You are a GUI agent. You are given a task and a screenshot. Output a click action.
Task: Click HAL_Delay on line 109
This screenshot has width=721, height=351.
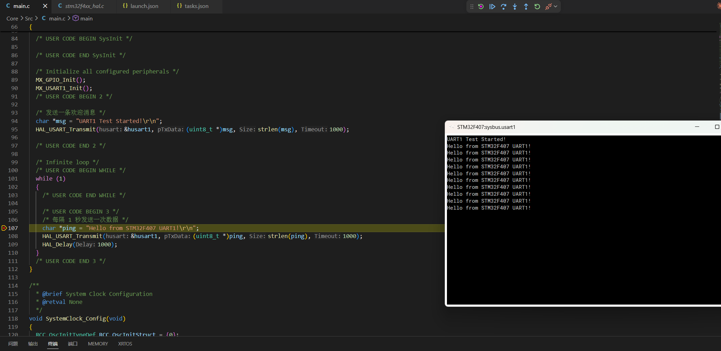(57, 244)
